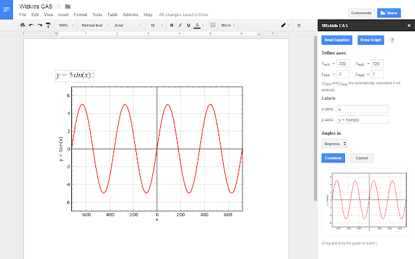Print the document using the printer icon
This screenshot has height=259, width=415.
[23, 25]
